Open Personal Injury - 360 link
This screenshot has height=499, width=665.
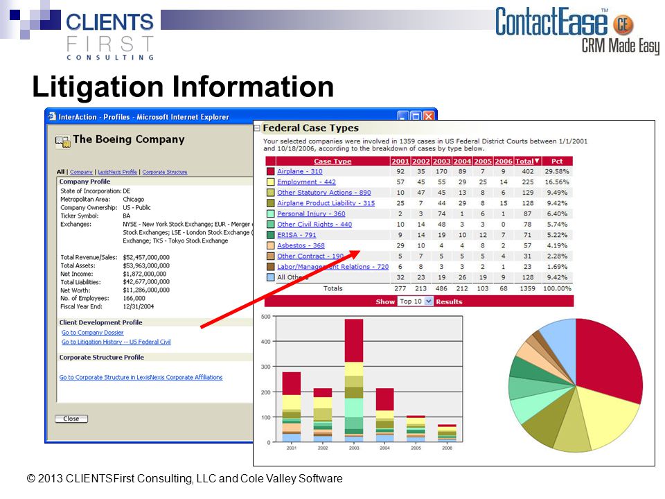(x=311, y=214)
